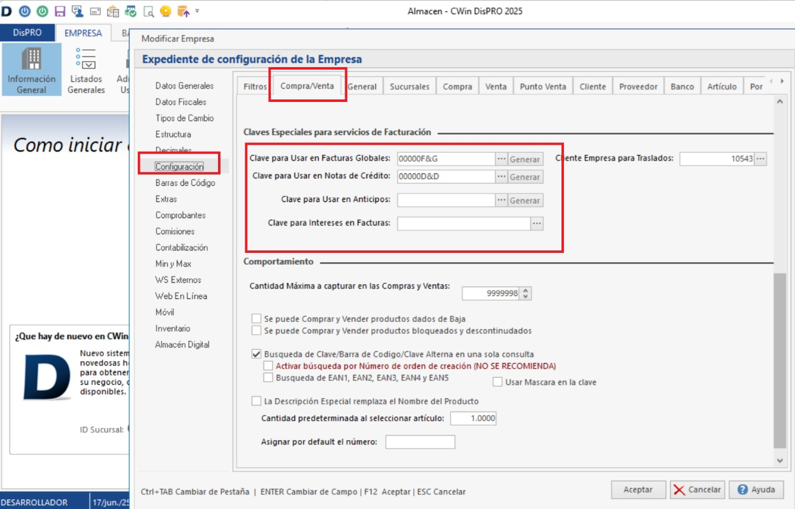Open the notebook search icon in toolbar
Viewport: 795px width, 509px height.
click(x=148, y=11)
